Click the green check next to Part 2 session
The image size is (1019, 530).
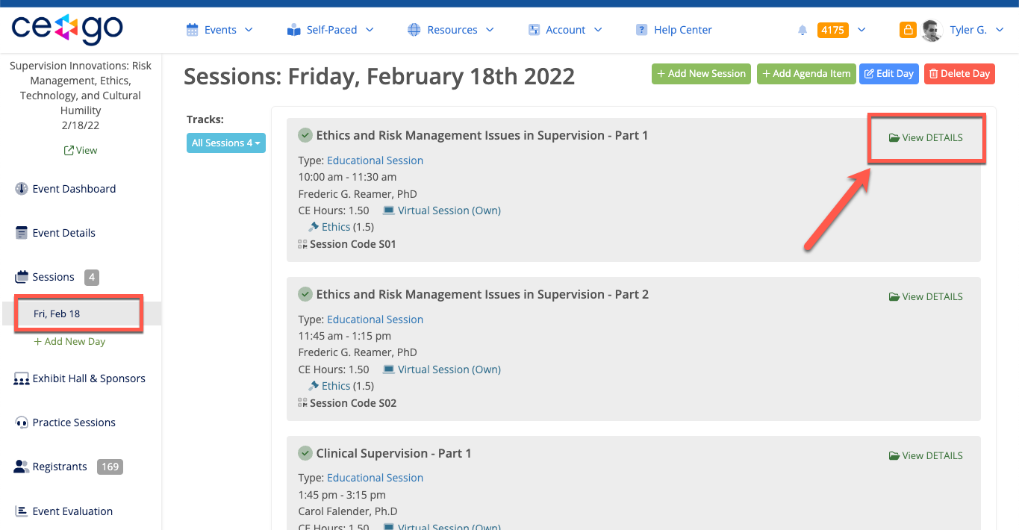305,293
